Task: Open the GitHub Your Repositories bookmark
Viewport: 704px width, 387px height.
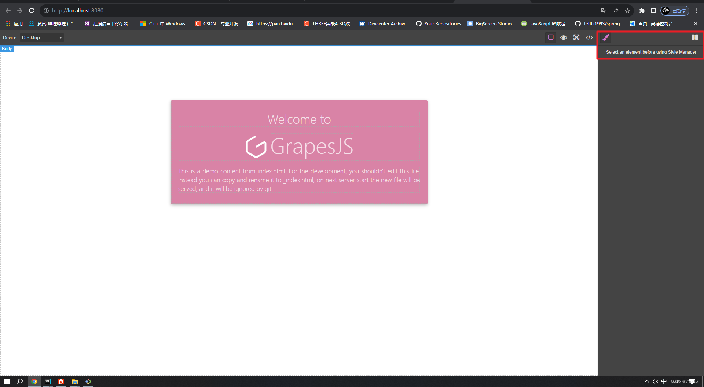Action: coord(439,23)
